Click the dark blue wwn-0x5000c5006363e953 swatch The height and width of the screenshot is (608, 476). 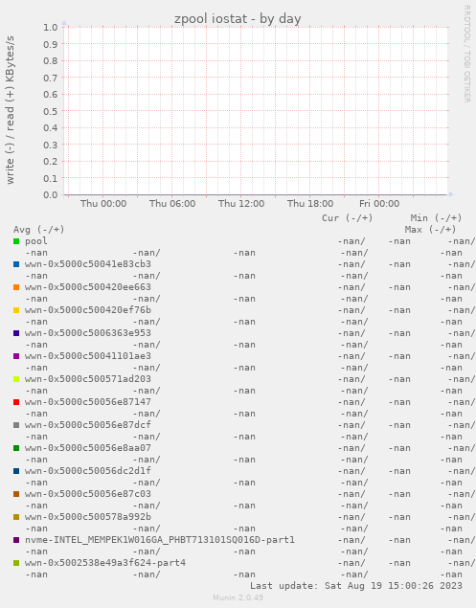[x=16, y=333]
